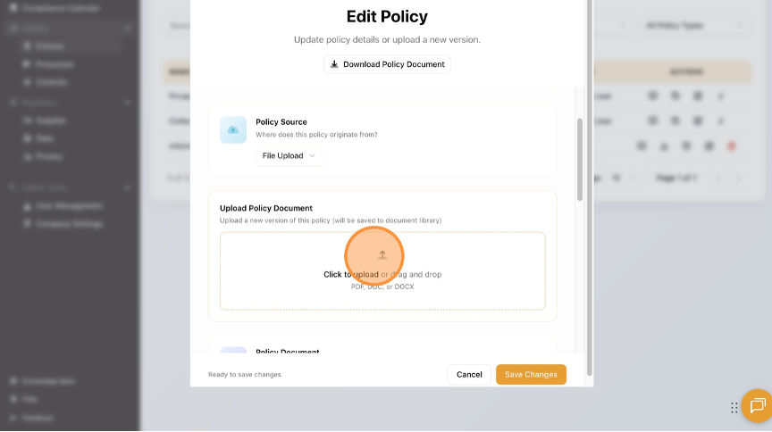772x432 pixels.
Task: Click the Save Changes button
Action: point(531,375)
